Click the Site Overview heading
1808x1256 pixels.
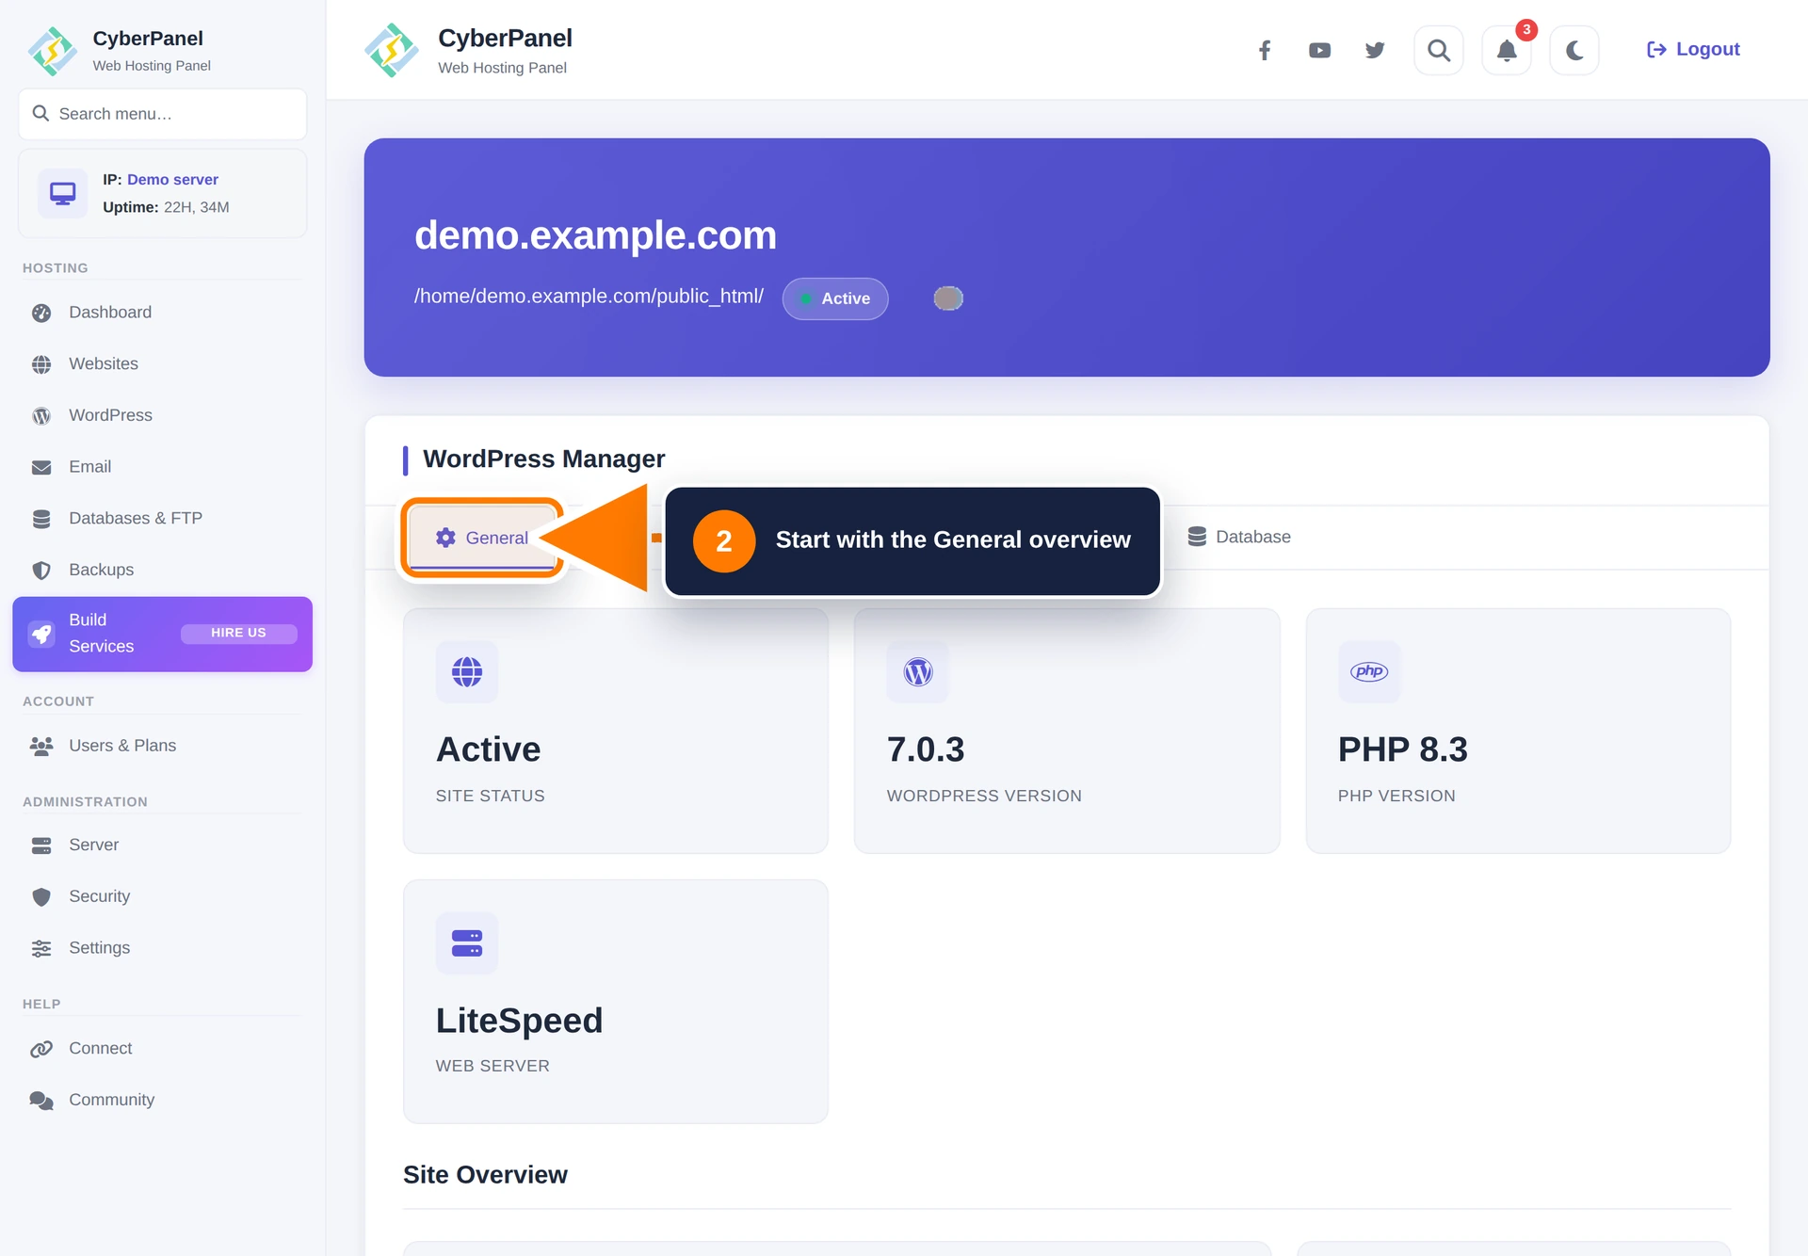[485, 1175]
